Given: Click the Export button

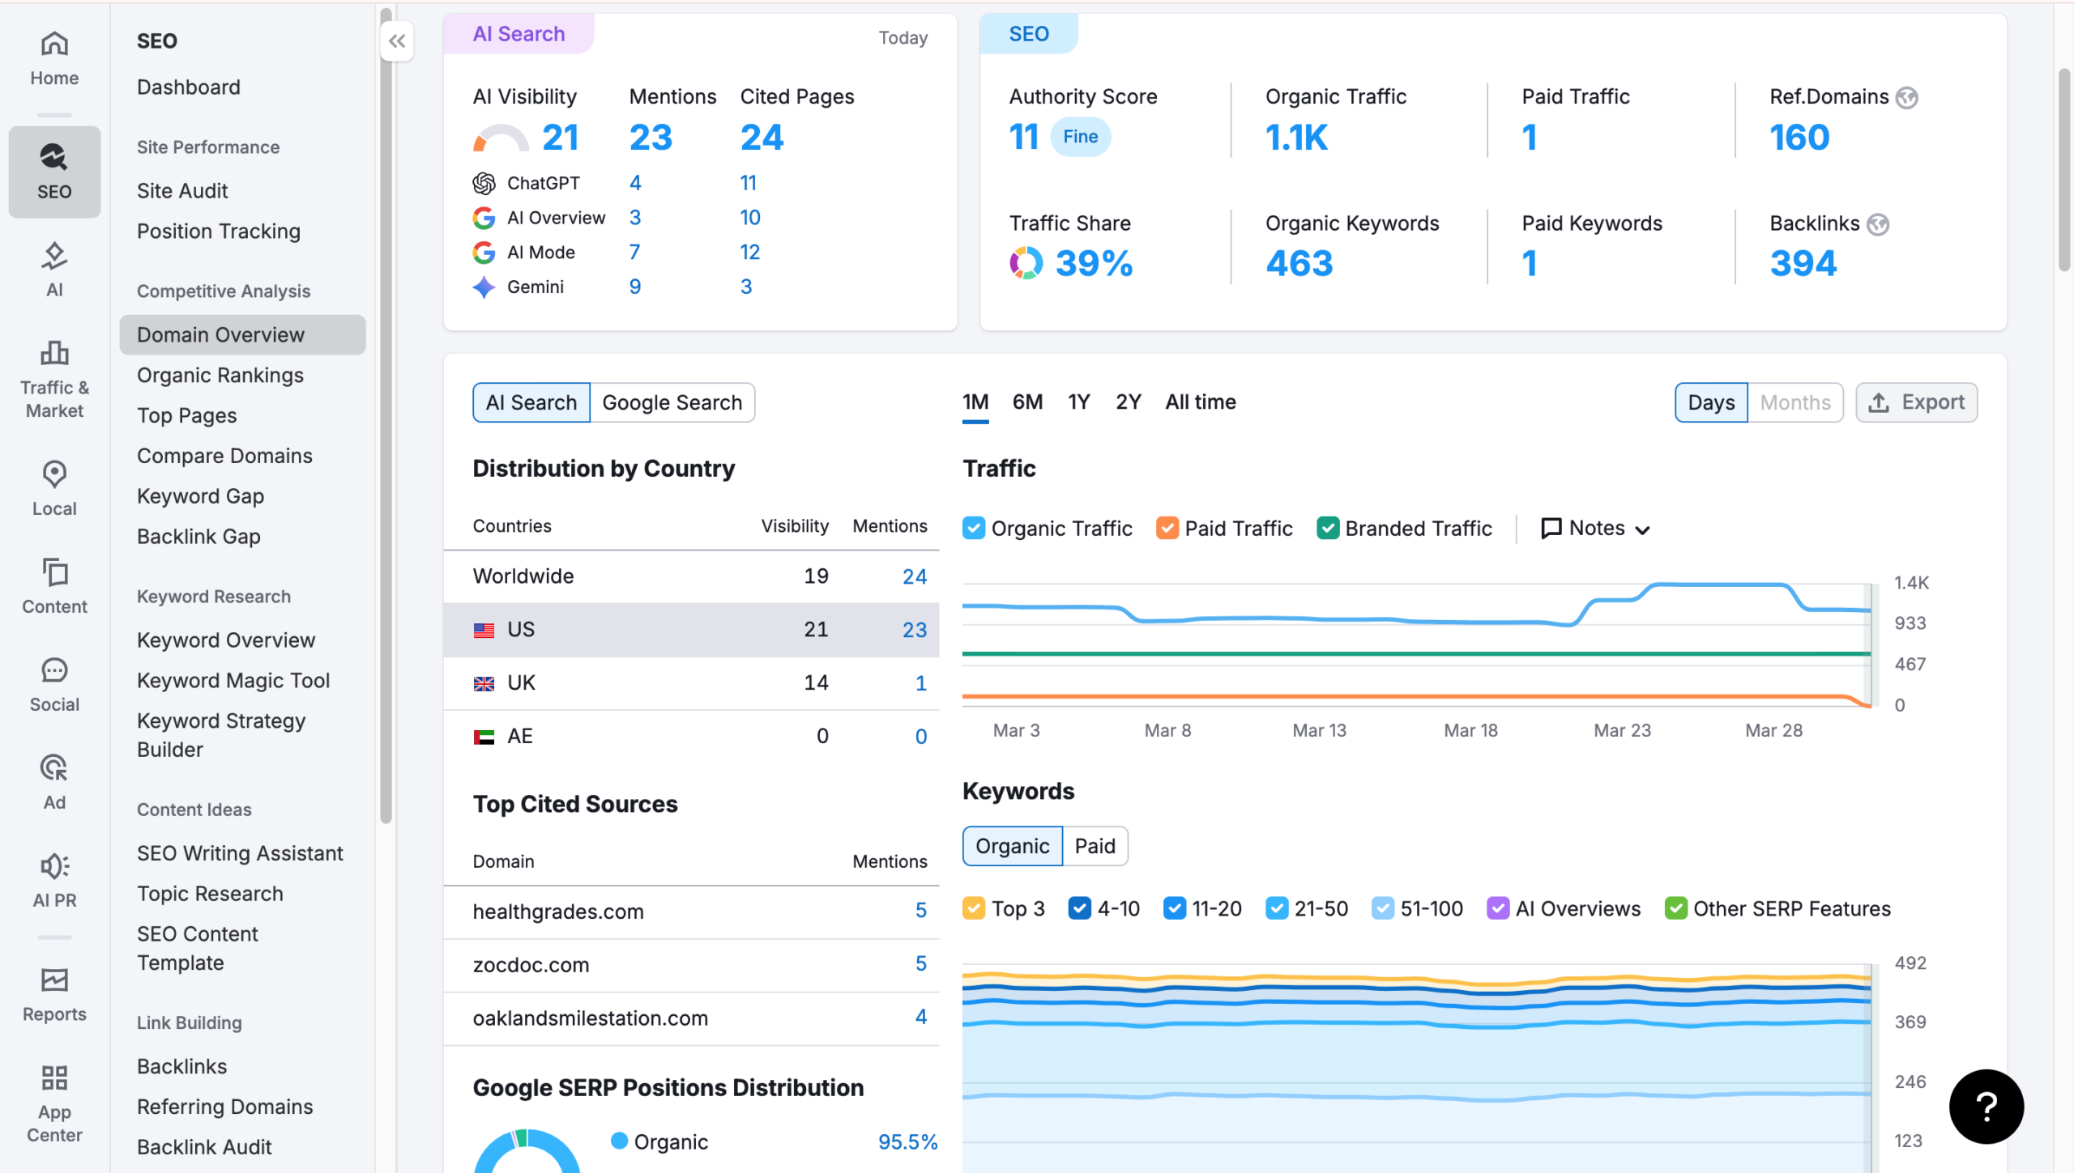Looking at the screenshot, I should (1916, 402).
